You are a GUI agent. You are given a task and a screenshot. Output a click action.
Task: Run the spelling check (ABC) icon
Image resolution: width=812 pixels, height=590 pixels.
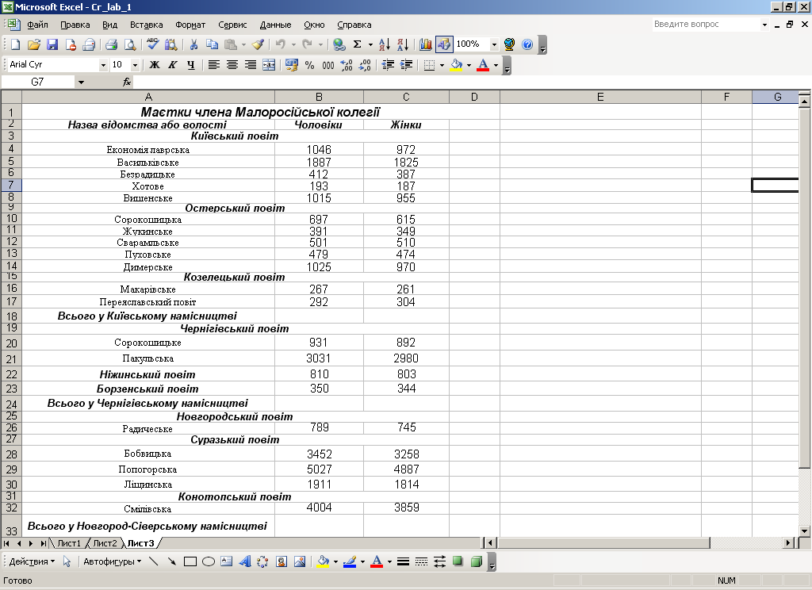[152, 44]
